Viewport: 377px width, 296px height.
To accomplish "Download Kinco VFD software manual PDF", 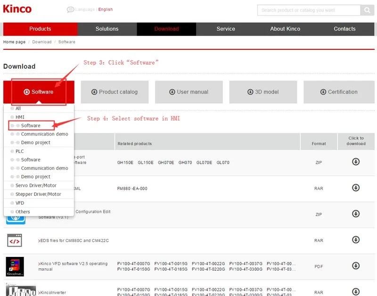I will [356, 266].
